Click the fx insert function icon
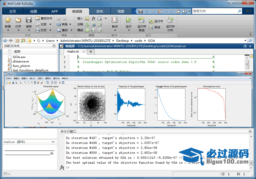Viewport: 256px width, 179px height. (93, 18)
